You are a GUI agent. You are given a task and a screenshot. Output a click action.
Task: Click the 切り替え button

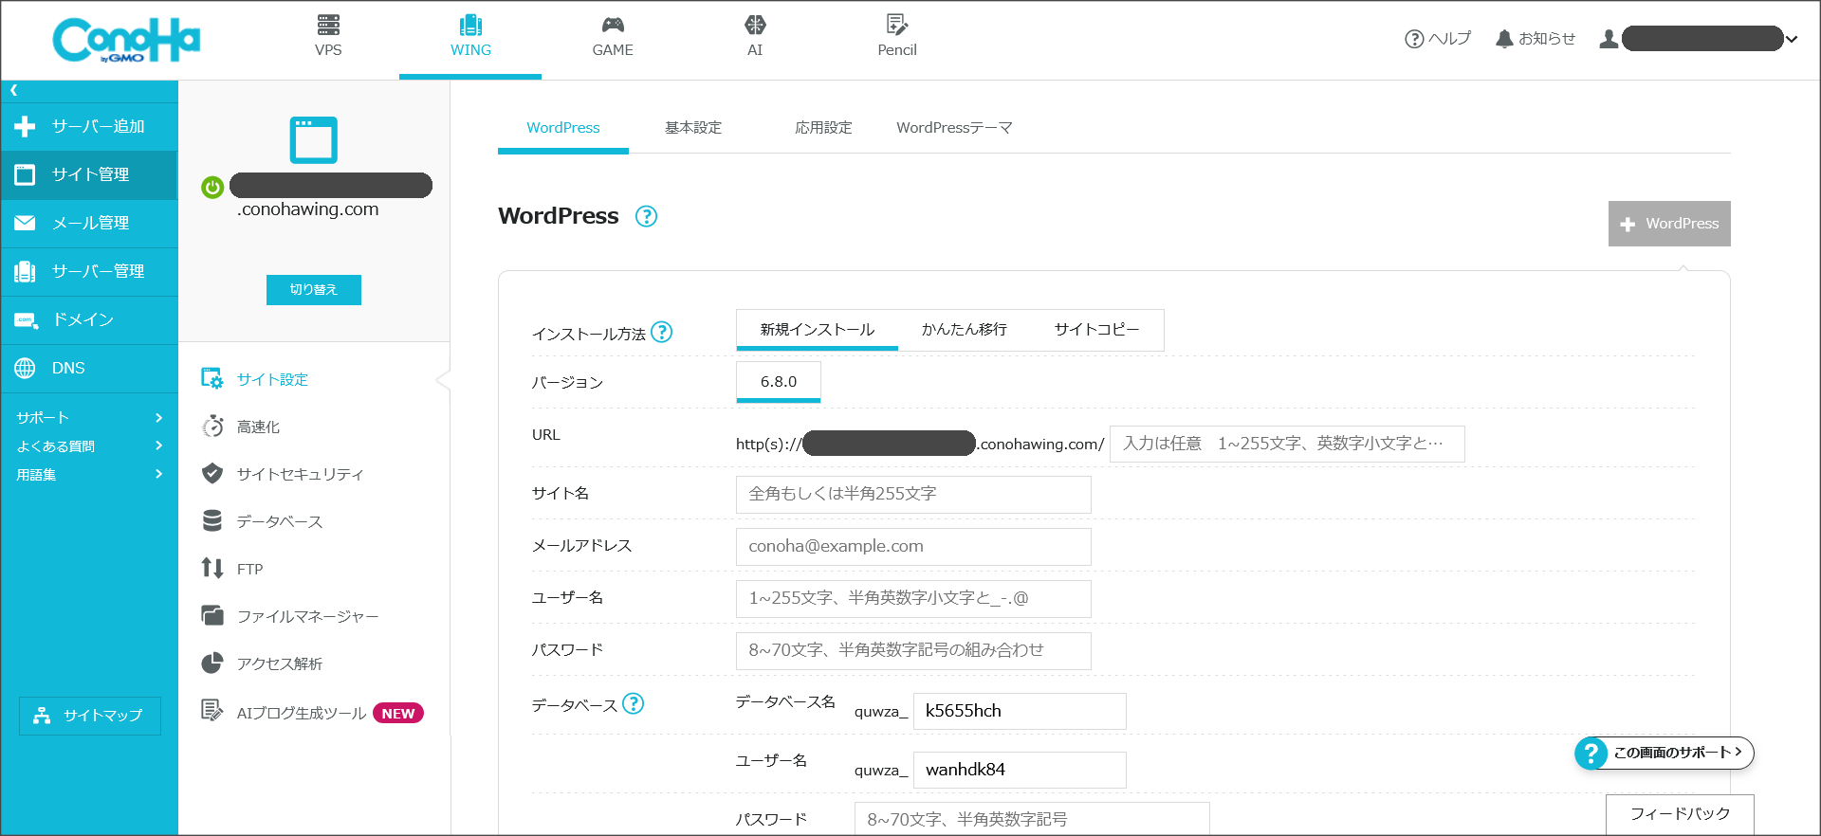click(313, 290)
